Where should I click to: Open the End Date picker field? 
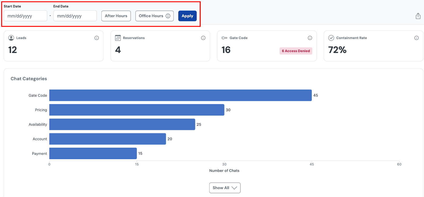(x=75, y=16)
